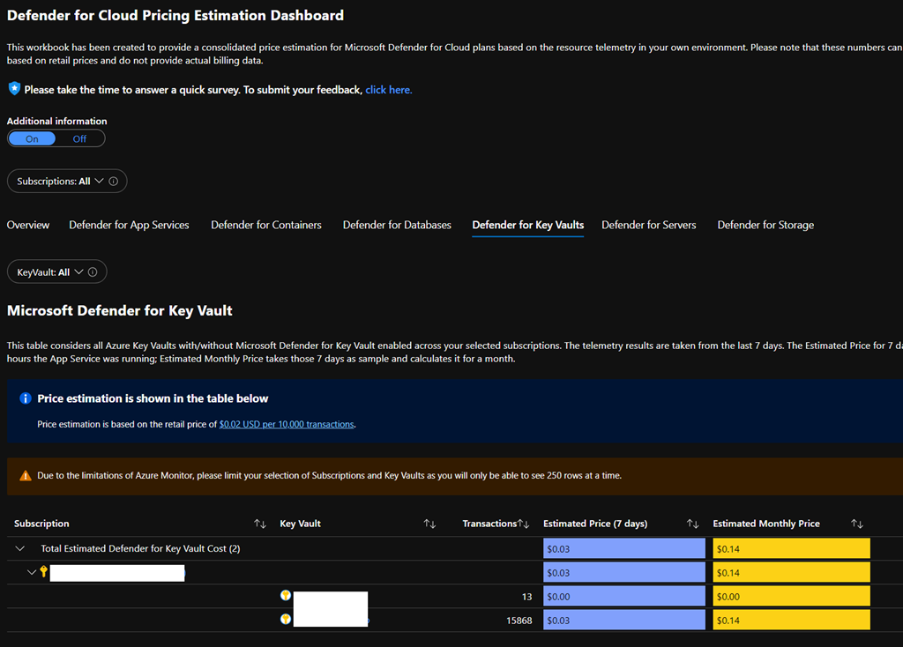Screen dimensions: 903x647
Task: Click yellow $0.14 monthly price cell in total row
Action: pos(791,548)
